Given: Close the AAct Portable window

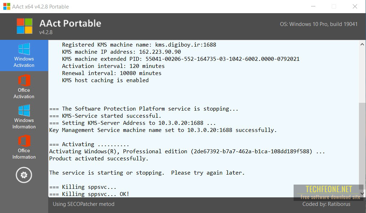Looking at the screenshot, I should (355, 6).
